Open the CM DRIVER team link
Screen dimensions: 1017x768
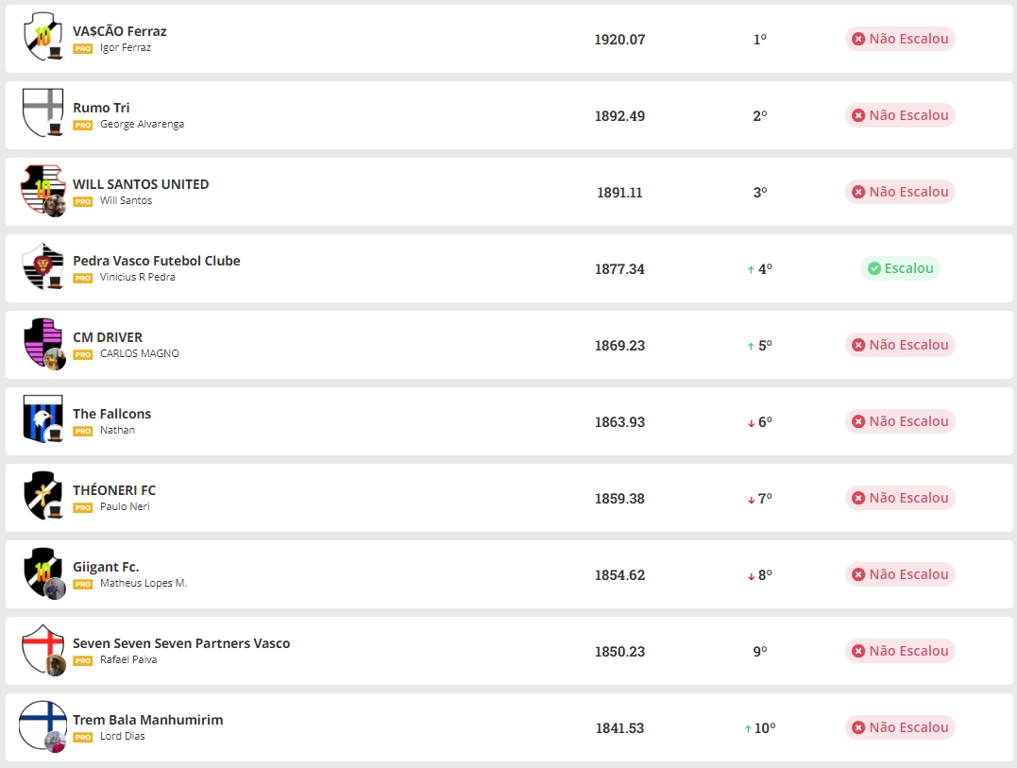108,337
